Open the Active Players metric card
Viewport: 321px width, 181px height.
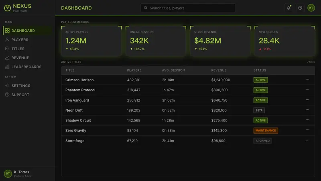pyautogui.click(x=91, y=41)
